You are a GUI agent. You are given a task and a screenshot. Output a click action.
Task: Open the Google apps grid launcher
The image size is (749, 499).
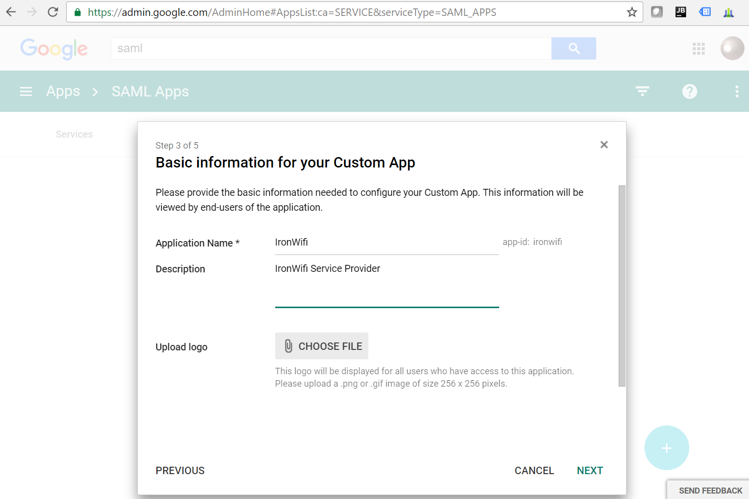tap(699, 48)
